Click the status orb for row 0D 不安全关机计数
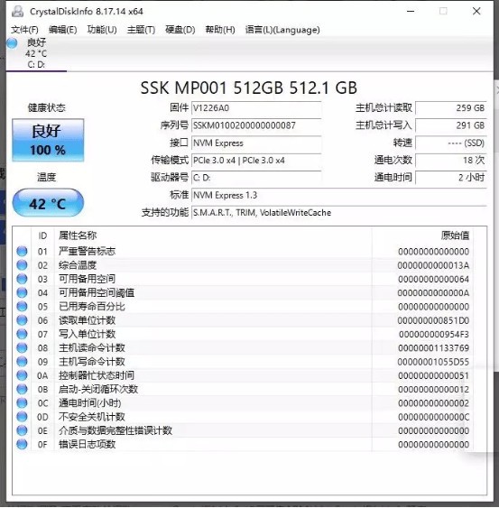Image resolution: width=499 pixels, height=508 pixels. (x=22, y=416)
